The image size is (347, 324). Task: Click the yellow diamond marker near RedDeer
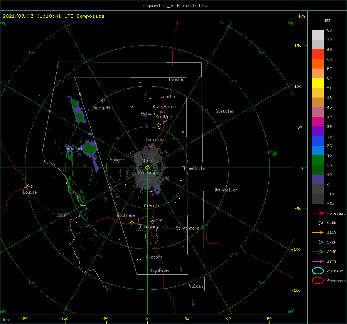click(x=159, y=125)
